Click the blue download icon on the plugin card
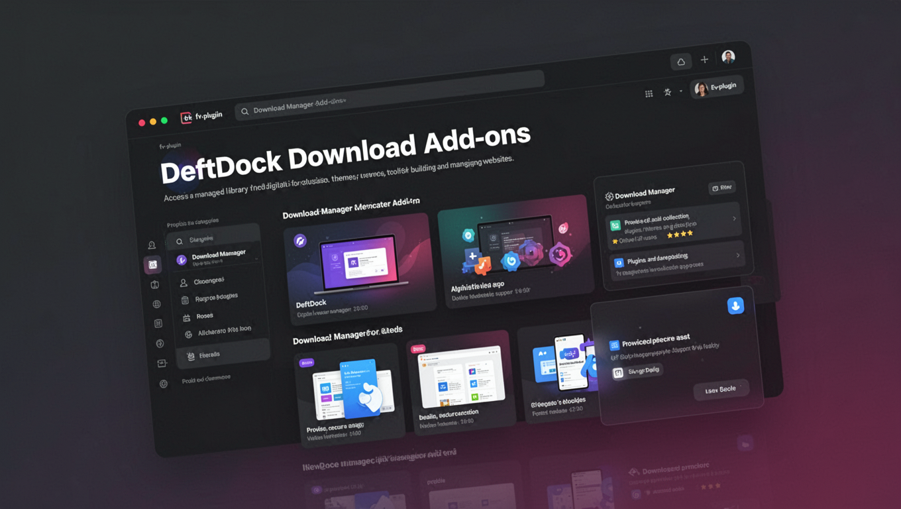The image size is (901, 509). click(x=736, y=306)
